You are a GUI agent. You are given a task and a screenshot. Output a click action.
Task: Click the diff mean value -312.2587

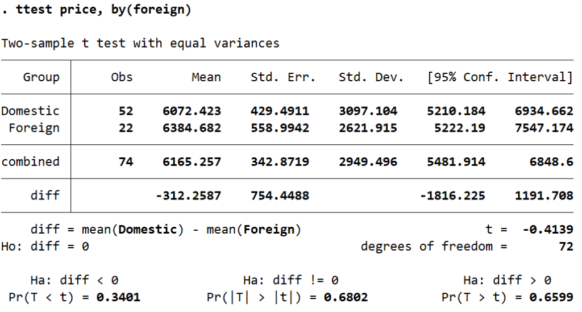[x=188, y=195]
